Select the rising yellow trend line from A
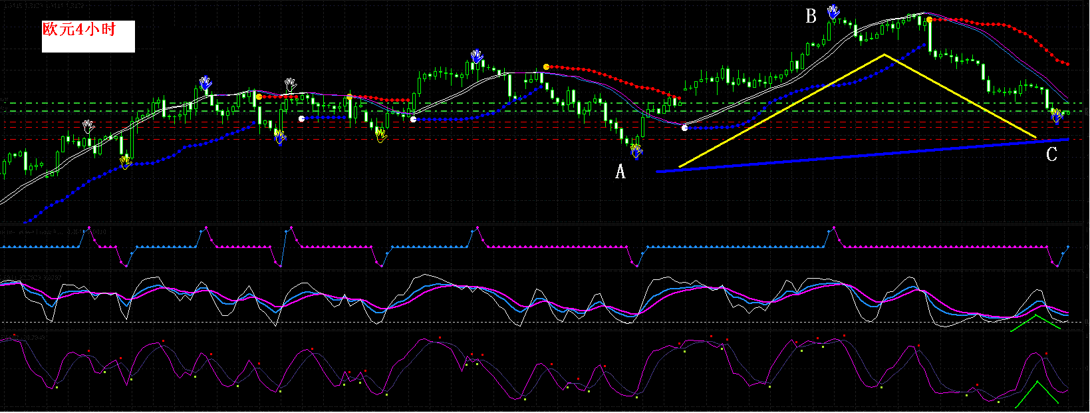This screenshot has width=1090, height=413. click(x=781, y=110)
